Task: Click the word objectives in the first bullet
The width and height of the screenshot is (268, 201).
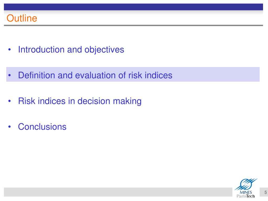Action: 104,50
